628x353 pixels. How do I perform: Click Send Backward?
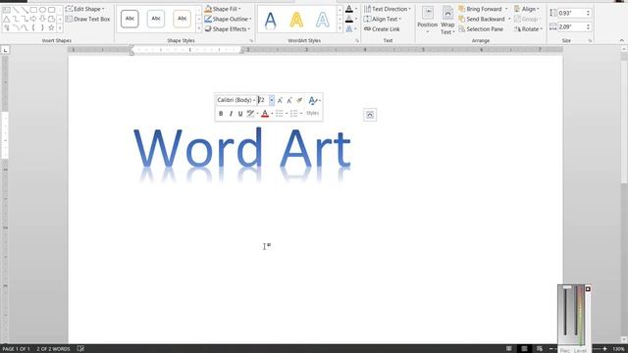482,19
